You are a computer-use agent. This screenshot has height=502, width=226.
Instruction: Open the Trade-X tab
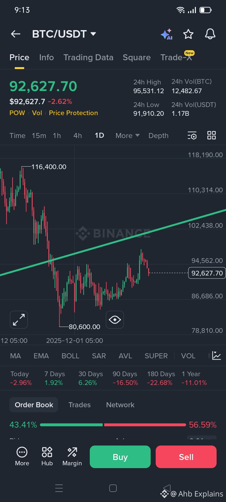coord(176,57)
